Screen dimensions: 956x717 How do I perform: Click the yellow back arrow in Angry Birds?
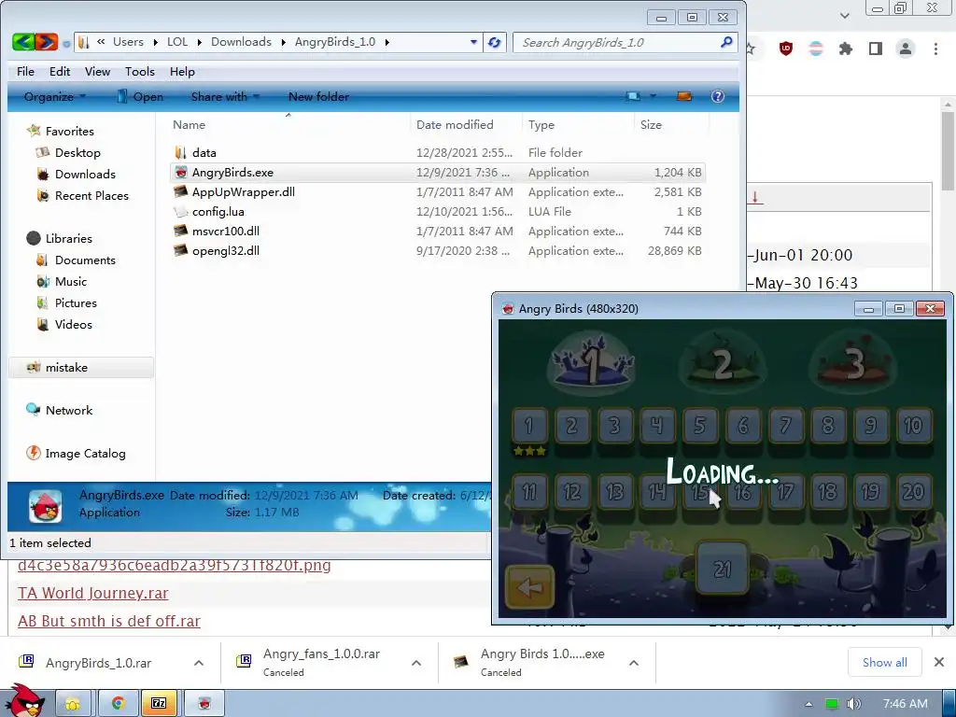click(529, 587)
